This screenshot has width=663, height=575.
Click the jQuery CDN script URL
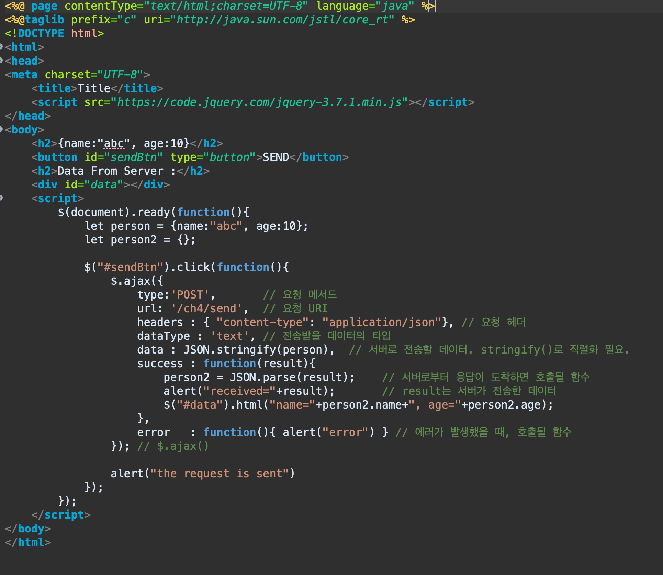259,102
